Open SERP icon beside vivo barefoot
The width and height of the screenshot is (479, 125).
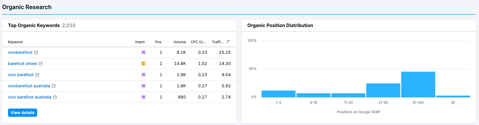pyautogui.click(x=37, y=75)
